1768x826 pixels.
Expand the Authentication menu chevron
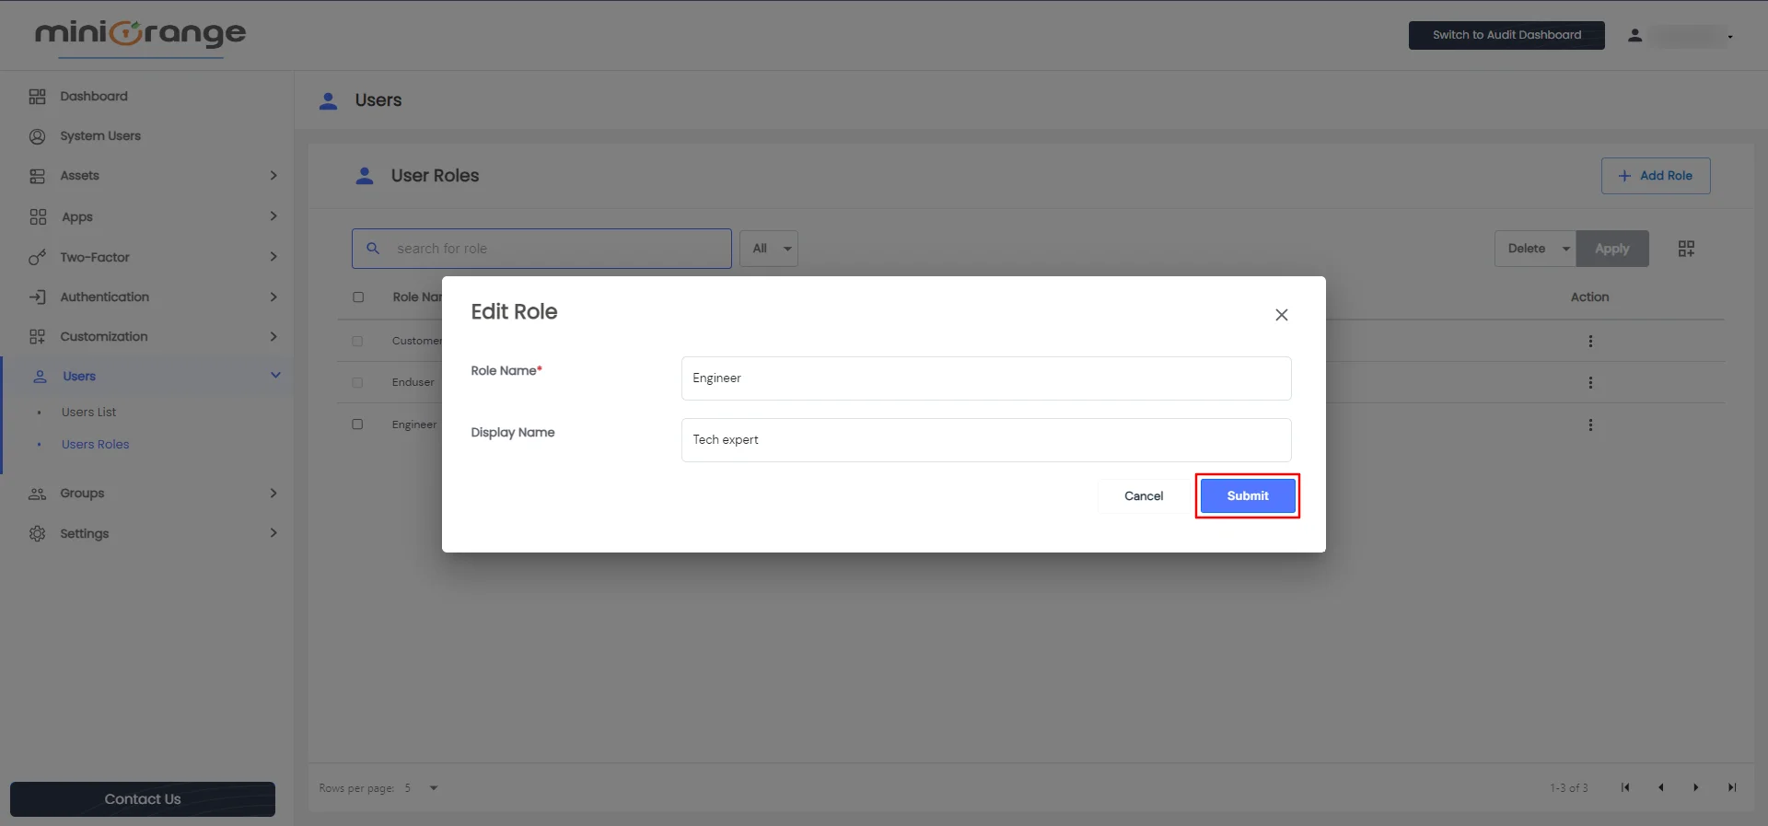[273, 297]
